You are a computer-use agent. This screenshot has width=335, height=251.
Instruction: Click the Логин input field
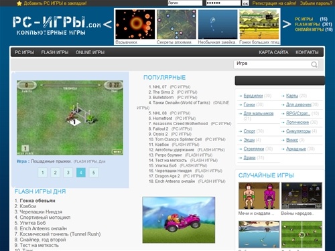(185, 3)
